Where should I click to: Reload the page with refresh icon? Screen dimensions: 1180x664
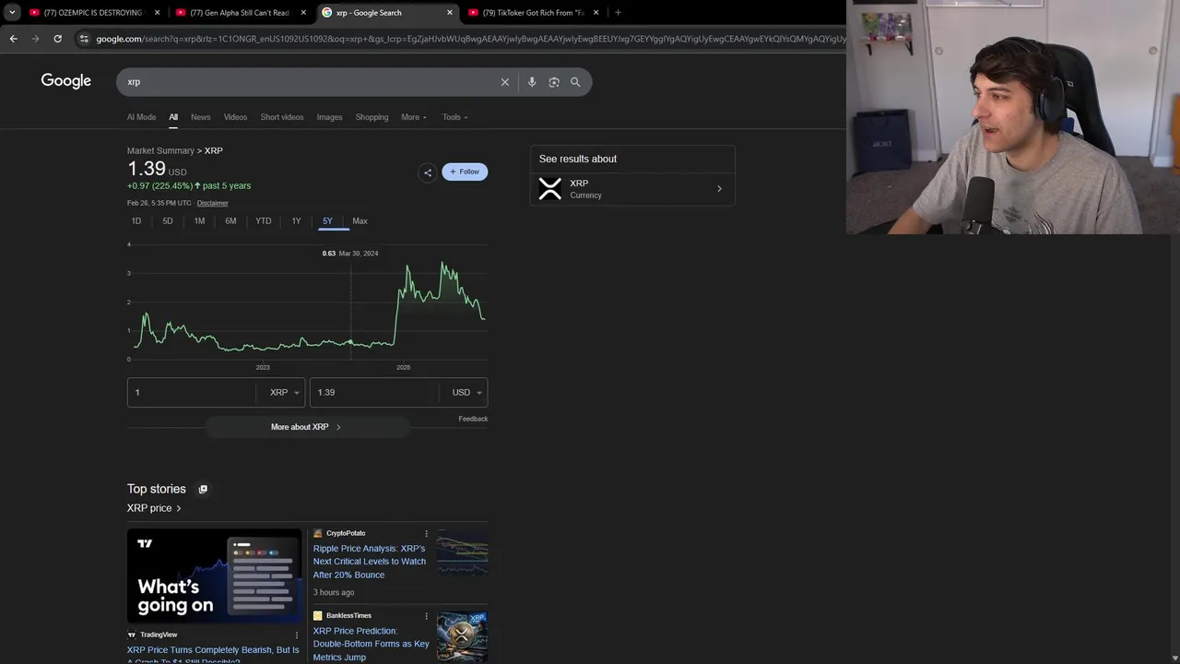click(x=57, y=39)
